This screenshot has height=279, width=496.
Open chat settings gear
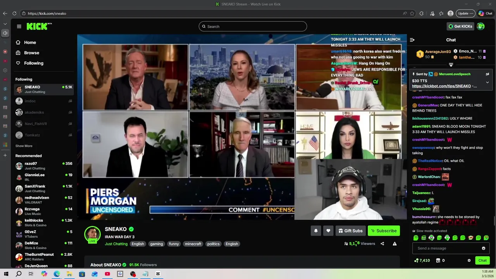point(469,260)
